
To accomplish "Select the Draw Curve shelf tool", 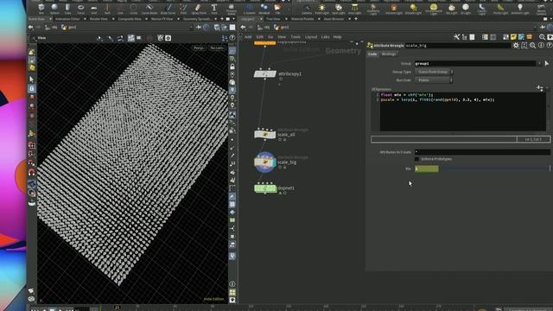I will (x=168, y=9).
